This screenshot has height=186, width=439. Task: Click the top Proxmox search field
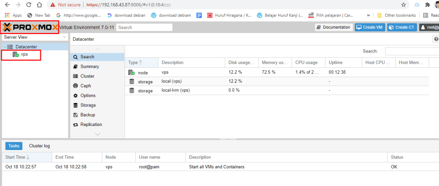[144, 27]
